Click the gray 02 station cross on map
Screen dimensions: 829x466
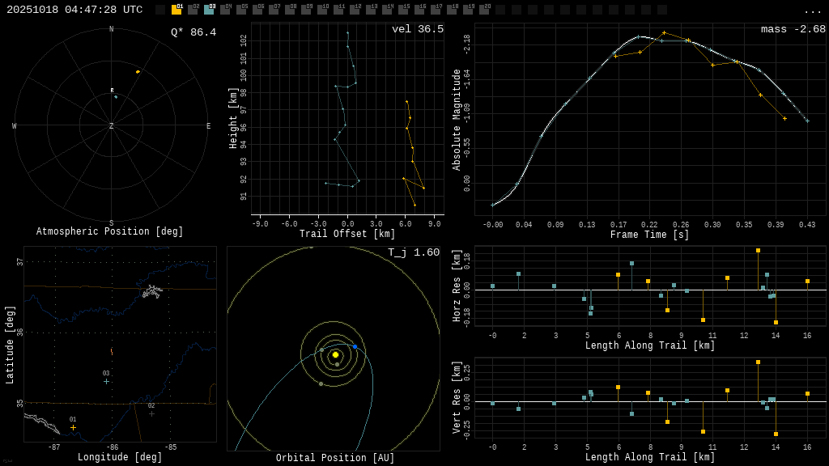click(151, 413)
